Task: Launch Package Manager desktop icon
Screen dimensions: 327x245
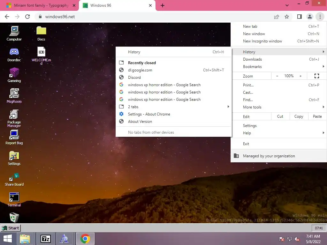Action: point(14,118)
